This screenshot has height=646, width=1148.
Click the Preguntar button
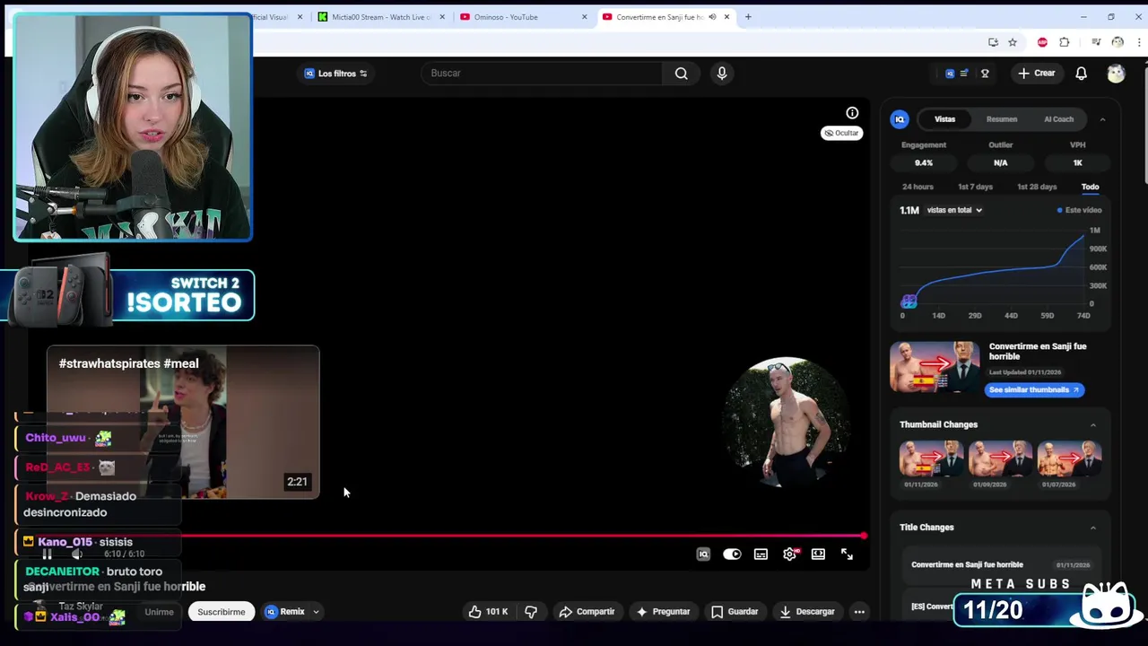(x=663, y=612)
